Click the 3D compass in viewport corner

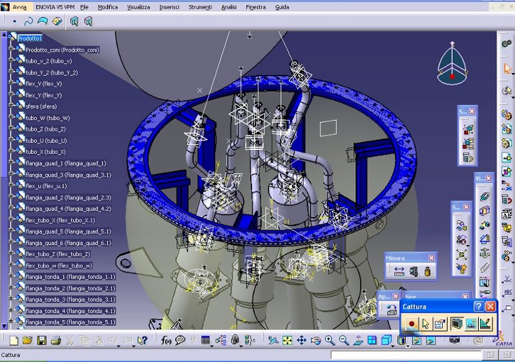[x=452, y=63]
